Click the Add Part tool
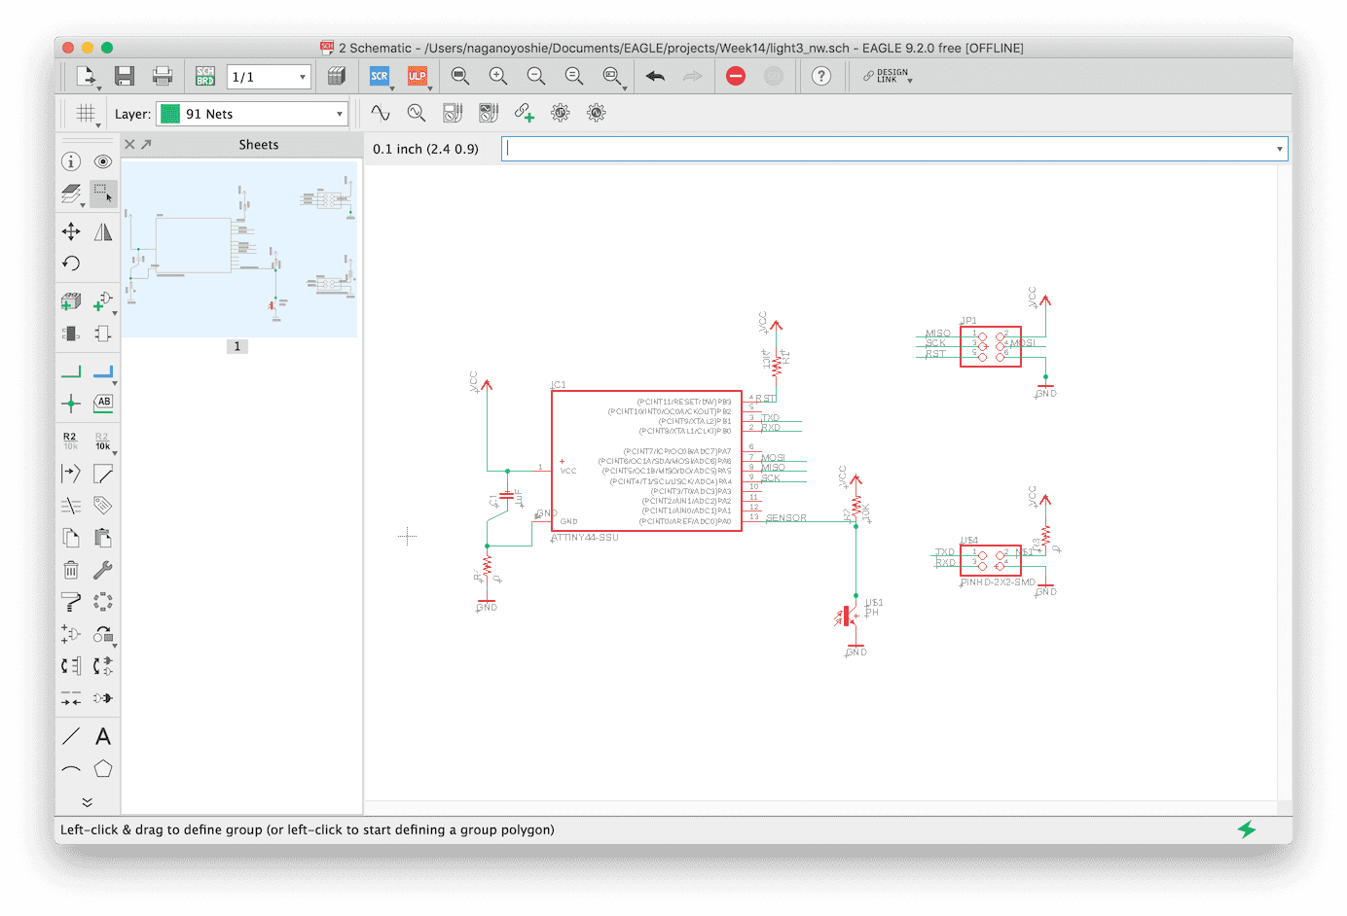Image resolution: width=1347 pixels, height=916 pixels. pos(71,301)
